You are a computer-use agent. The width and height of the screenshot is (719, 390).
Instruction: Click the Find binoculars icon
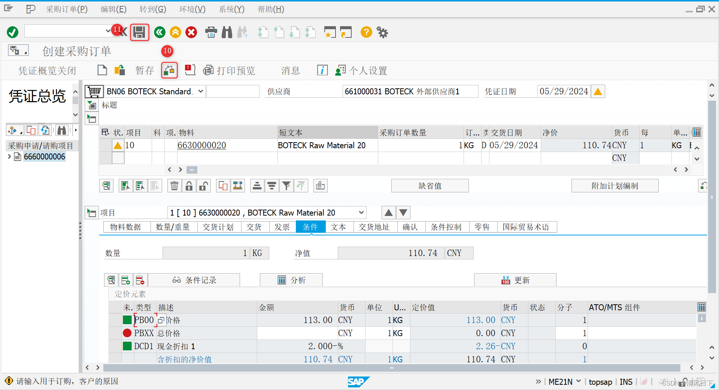click(227, 32)
